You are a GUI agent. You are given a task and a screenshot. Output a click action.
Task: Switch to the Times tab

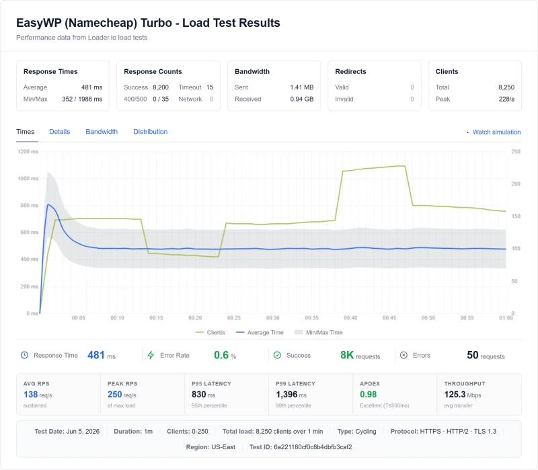coord(26,132)
